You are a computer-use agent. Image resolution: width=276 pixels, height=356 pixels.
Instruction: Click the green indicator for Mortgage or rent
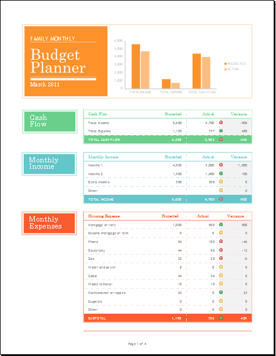pyautogui.click(x=221, y=224)
